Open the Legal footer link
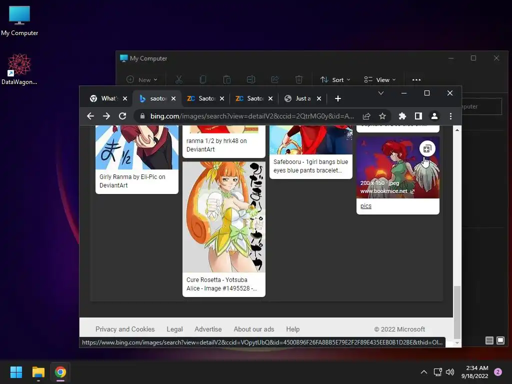 click(x=174, y=329)
